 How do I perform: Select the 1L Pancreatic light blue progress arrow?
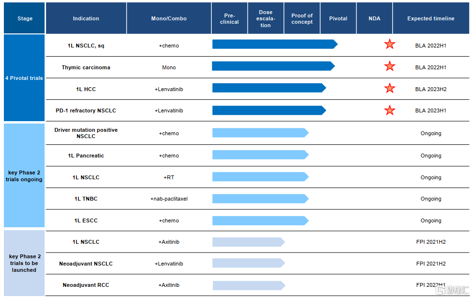(x=260, y=155)
